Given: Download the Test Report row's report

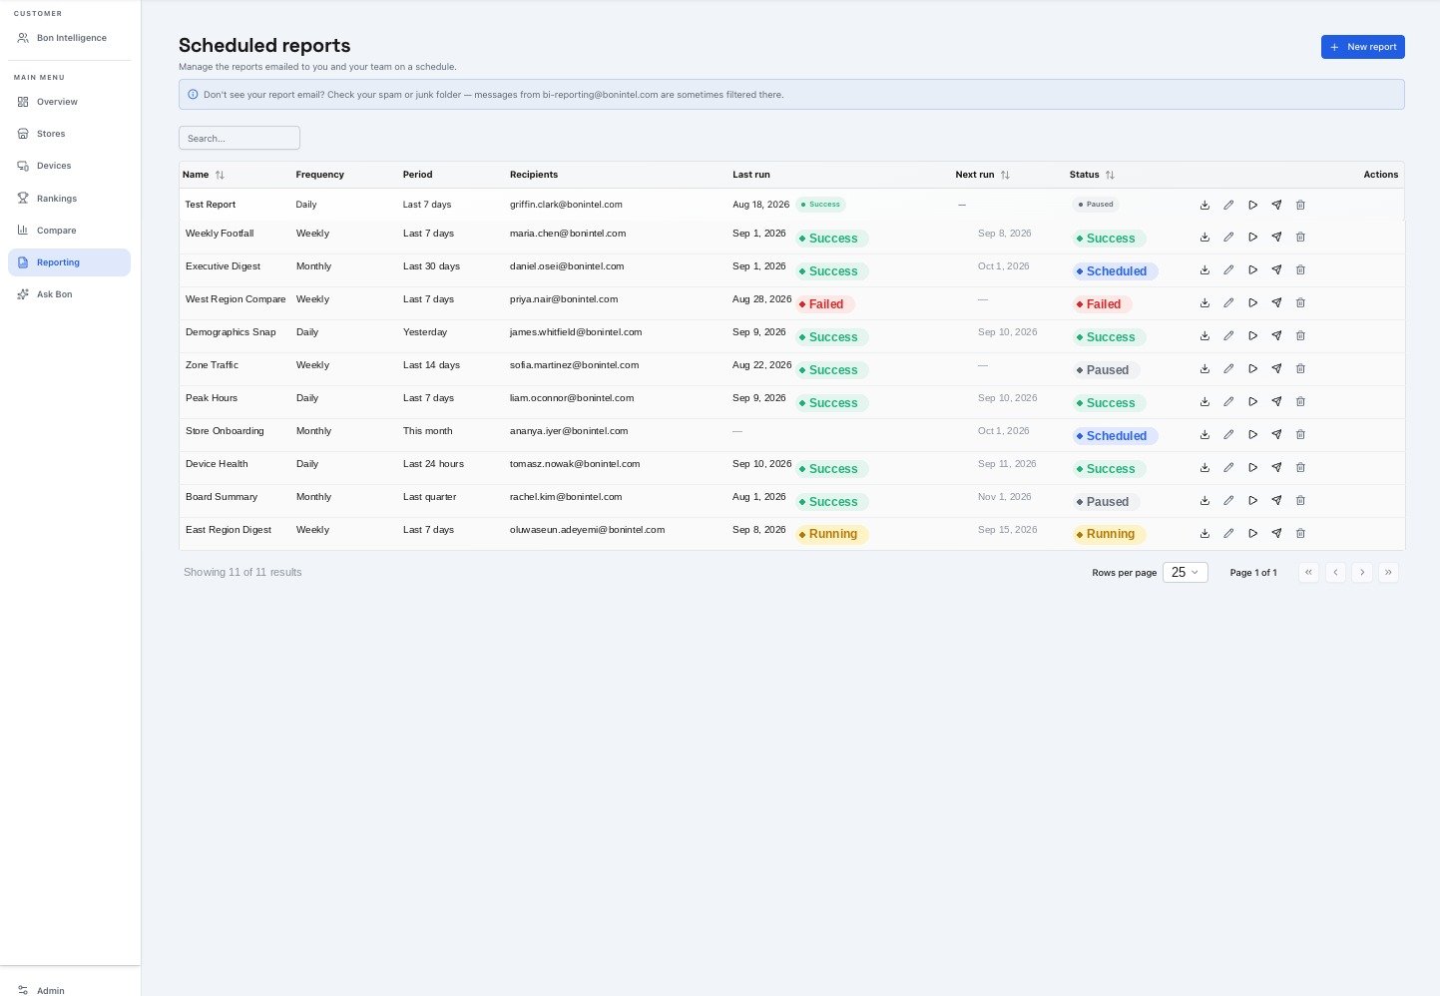Looking at the screenshot, I should pyautogui.click(x=1204, y=205).
